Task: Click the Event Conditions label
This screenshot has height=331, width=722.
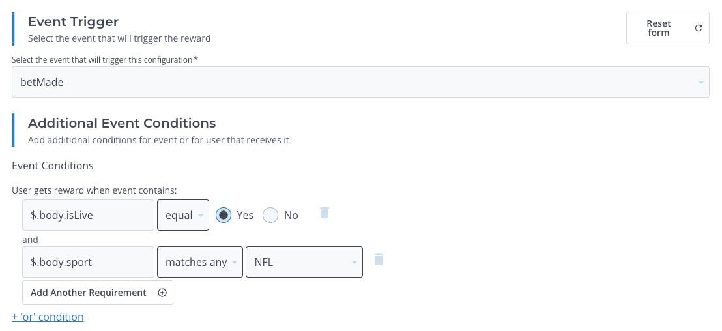Action: point(53,165)
